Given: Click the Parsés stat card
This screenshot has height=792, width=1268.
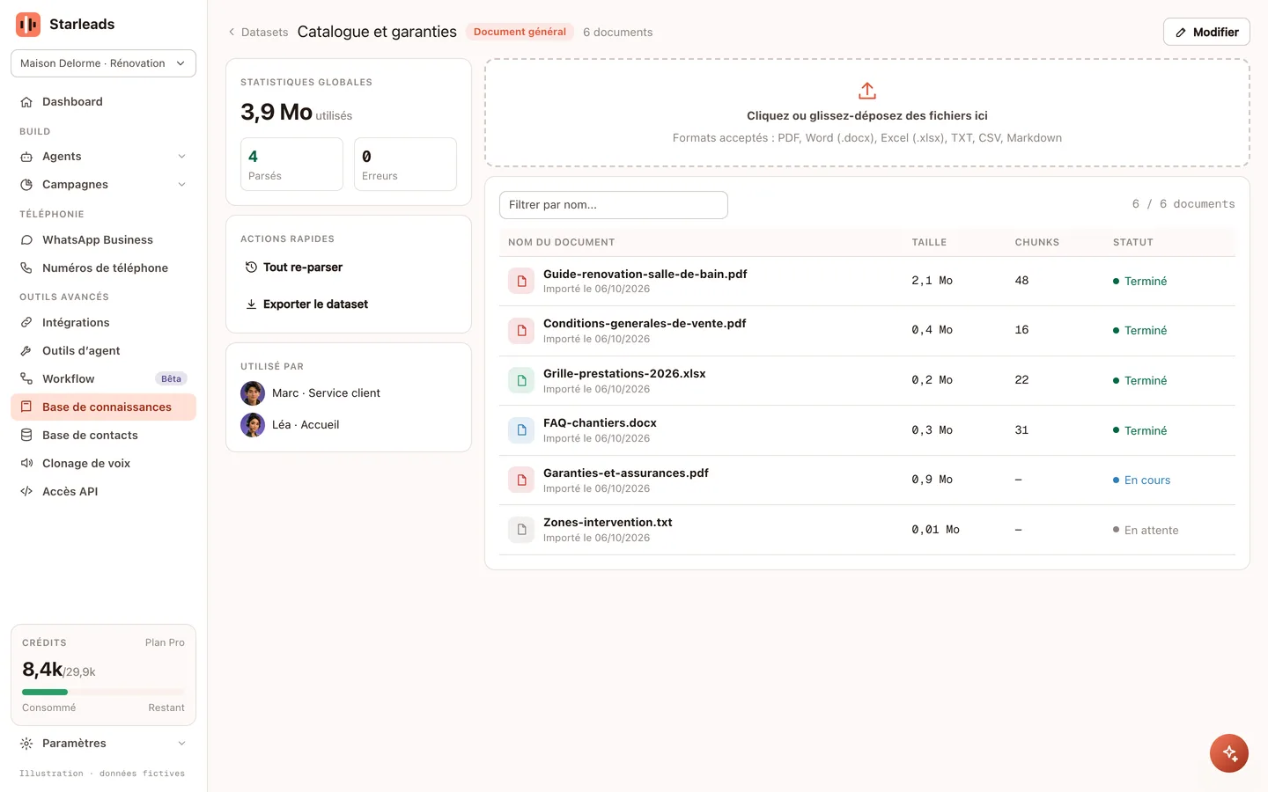Looking at the screenshot, I should click(x=291, y=165).
